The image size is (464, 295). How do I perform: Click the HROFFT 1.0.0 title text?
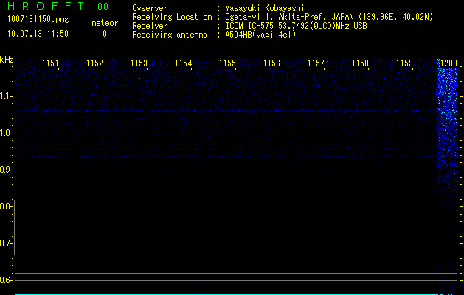[x=58, y=6]
